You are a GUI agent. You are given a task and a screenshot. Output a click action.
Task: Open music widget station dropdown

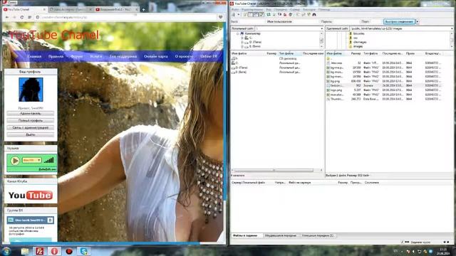tap(39, 160)
